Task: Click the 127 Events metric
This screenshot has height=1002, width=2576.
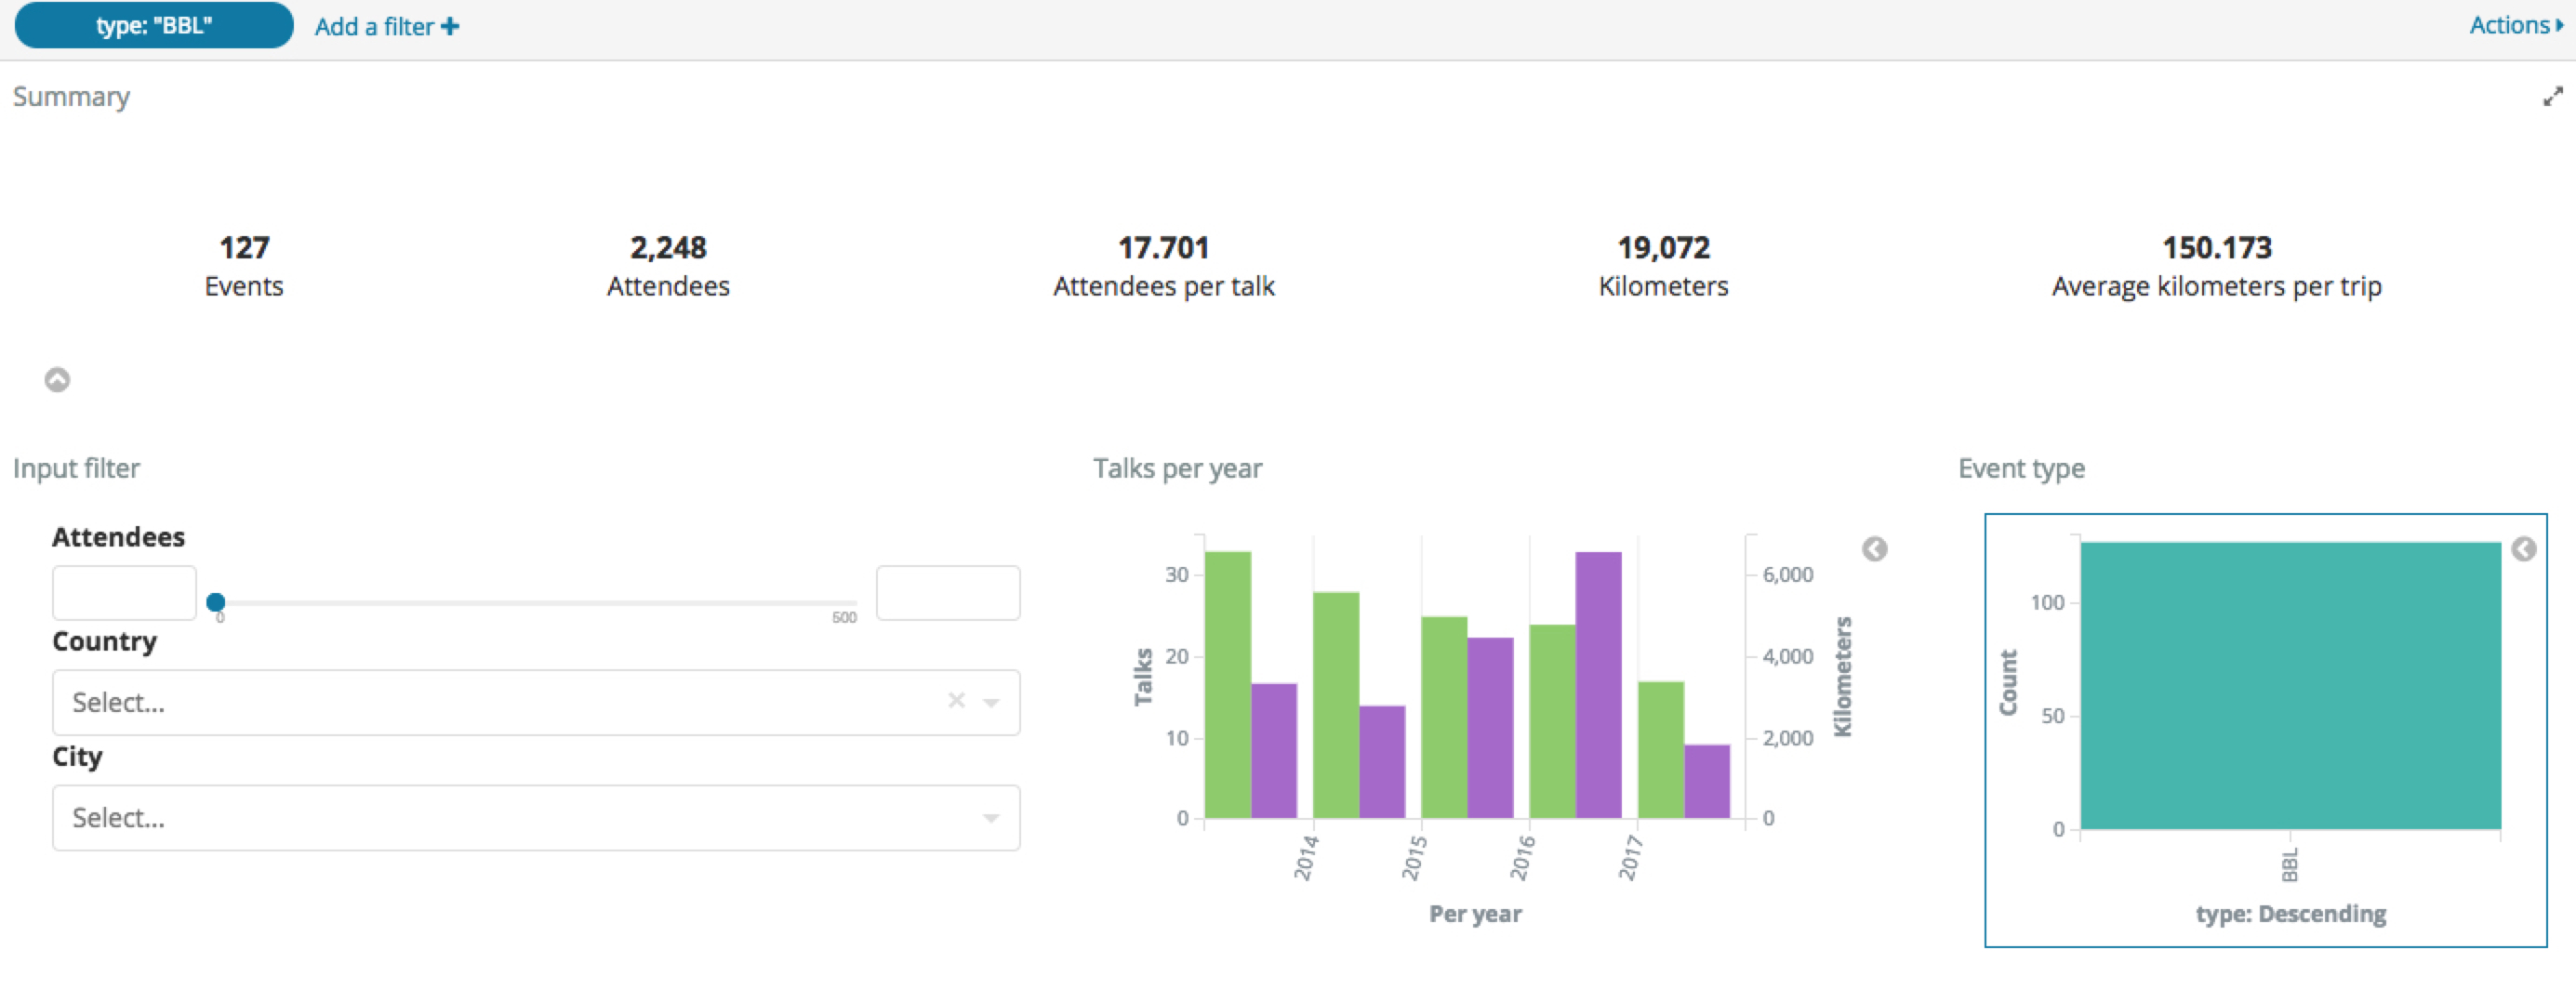Action: pyautogui.click(x=244, y=266)
